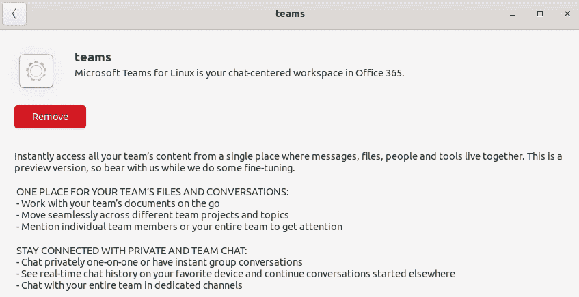Click the "Chat privately one-on-one" bullet
This screenshot has width=579, height=297.
pos(159,262)
